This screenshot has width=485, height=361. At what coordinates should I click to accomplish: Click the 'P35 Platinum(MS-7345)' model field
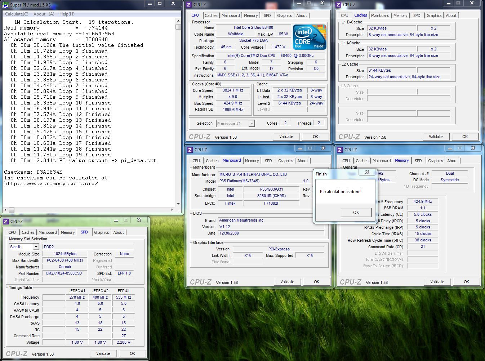click(x=252, y=181)
